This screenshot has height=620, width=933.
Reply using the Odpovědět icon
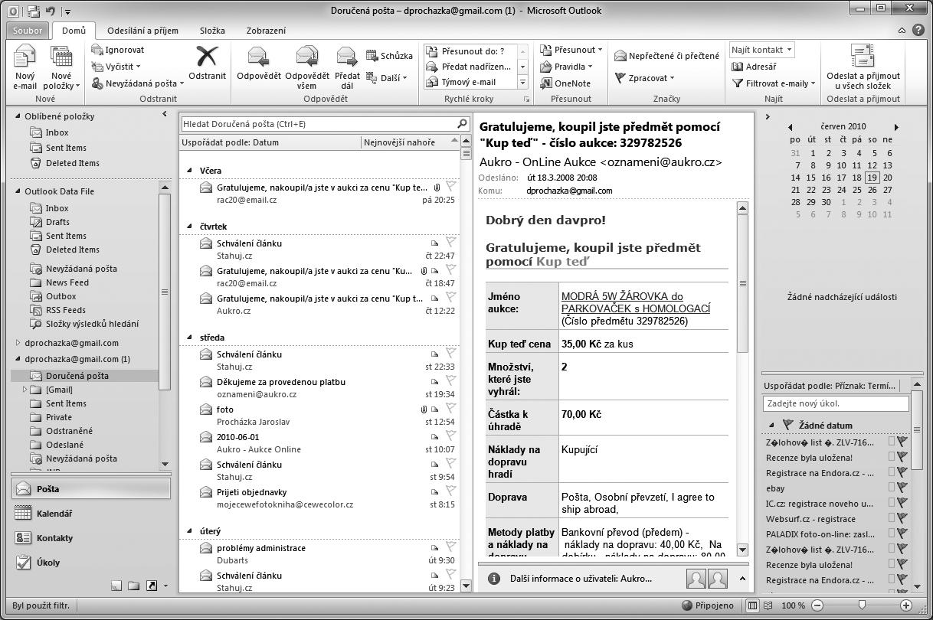click(258, 63)
